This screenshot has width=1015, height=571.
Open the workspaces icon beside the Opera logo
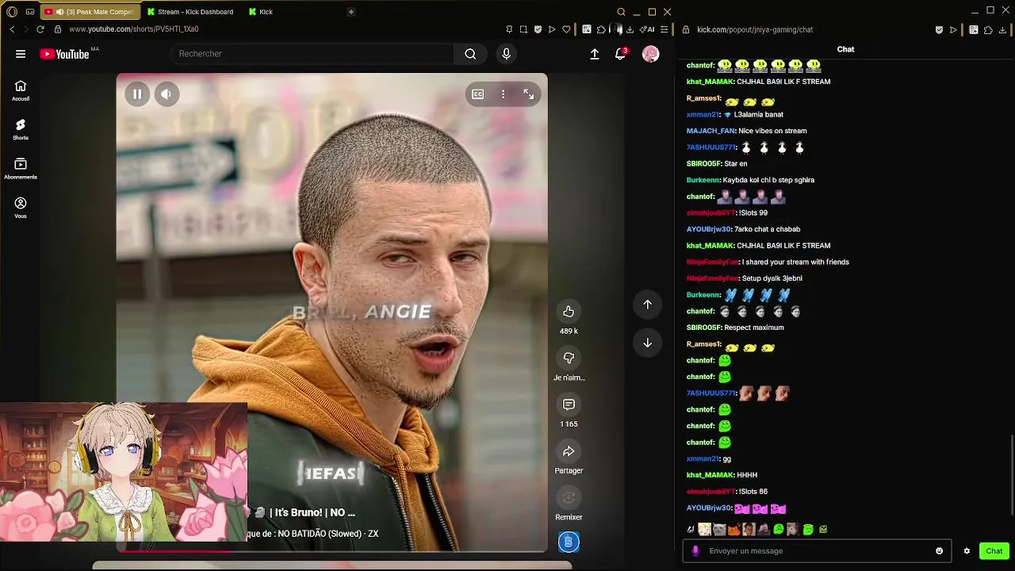point(30,12)
